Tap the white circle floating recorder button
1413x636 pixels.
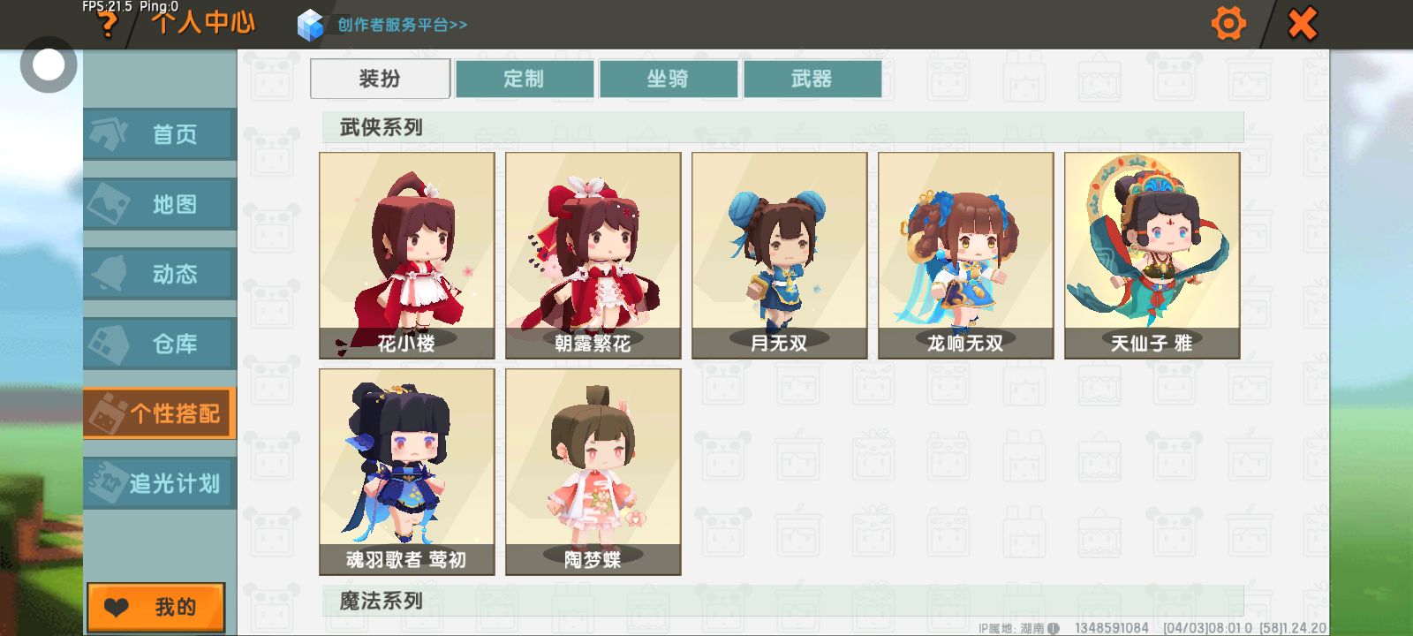pos(49,64)
